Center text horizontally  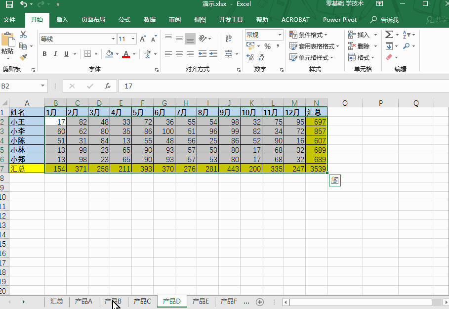click(179, 54)
